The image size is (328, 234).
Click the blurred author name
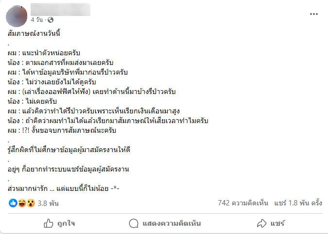(60, 9)
